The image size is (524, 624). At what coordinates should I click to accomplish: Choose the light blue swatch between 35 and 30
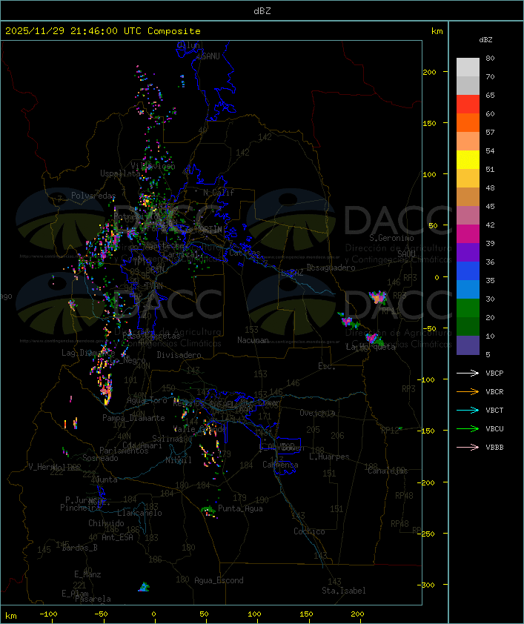tap(468, 290)
